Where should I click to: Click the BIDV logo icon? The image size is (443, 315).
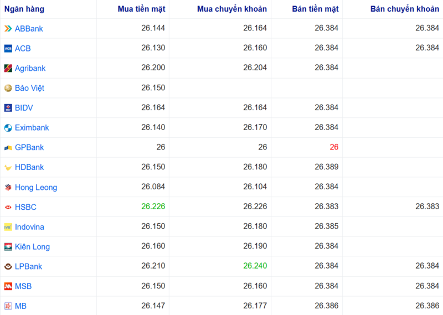tap(8, 108)
